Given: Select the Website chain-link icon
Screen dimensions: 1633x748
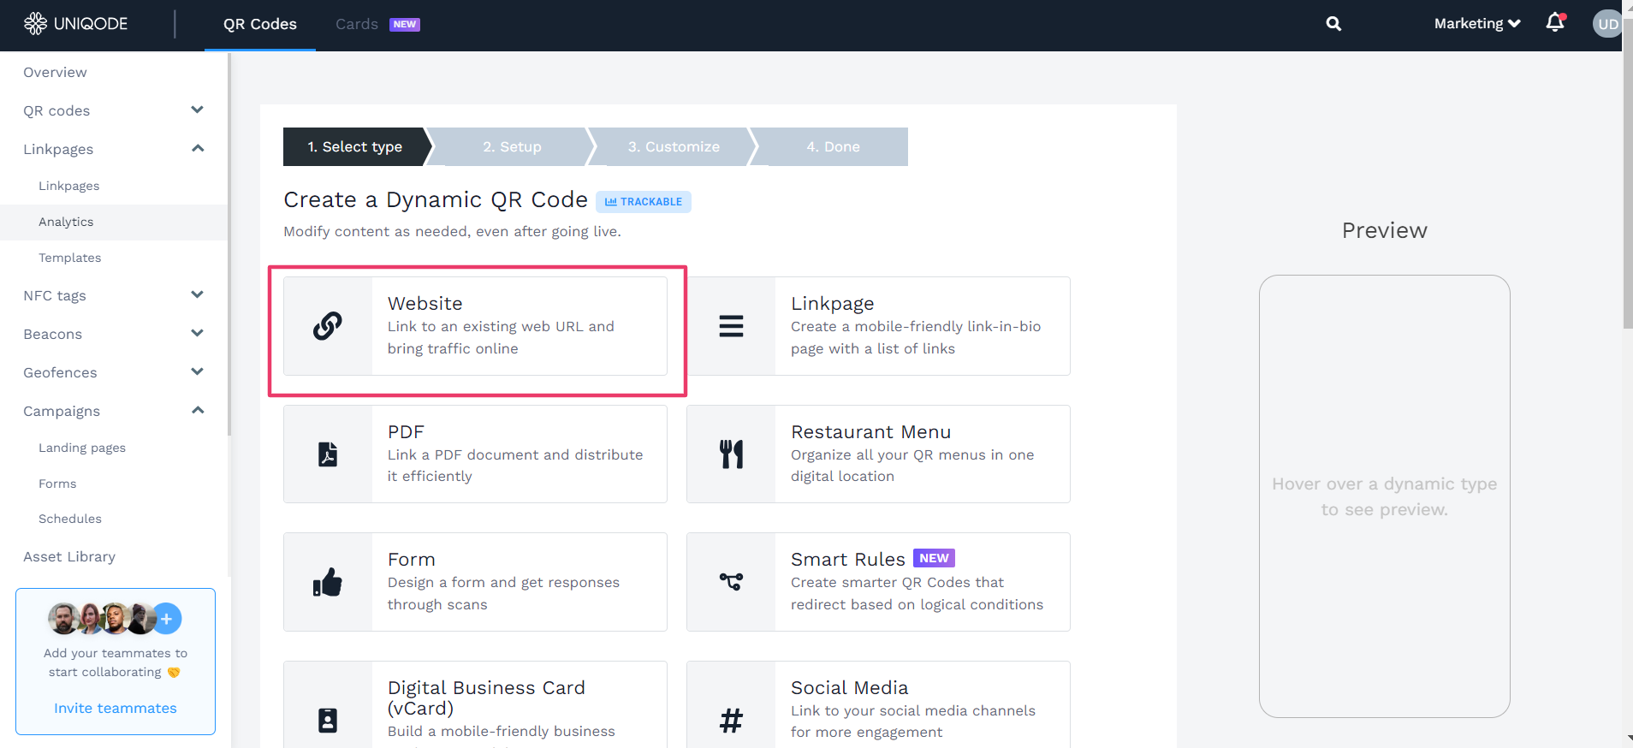Looking at the screenshot, I should (328, 326).
